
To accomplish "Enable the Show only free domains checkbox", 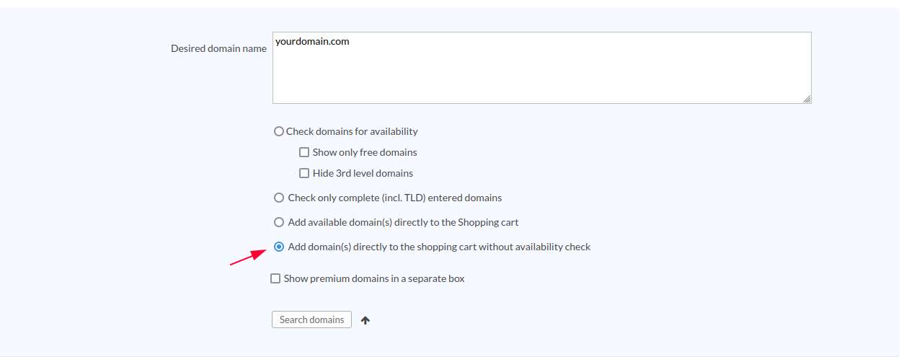I will point(304,152).
